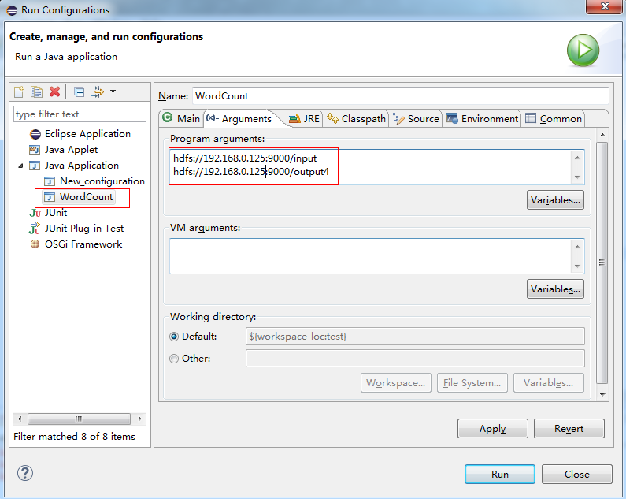The image size is (626, 499).
Task: Switch to the Environment tab
Action: point(482,119)
